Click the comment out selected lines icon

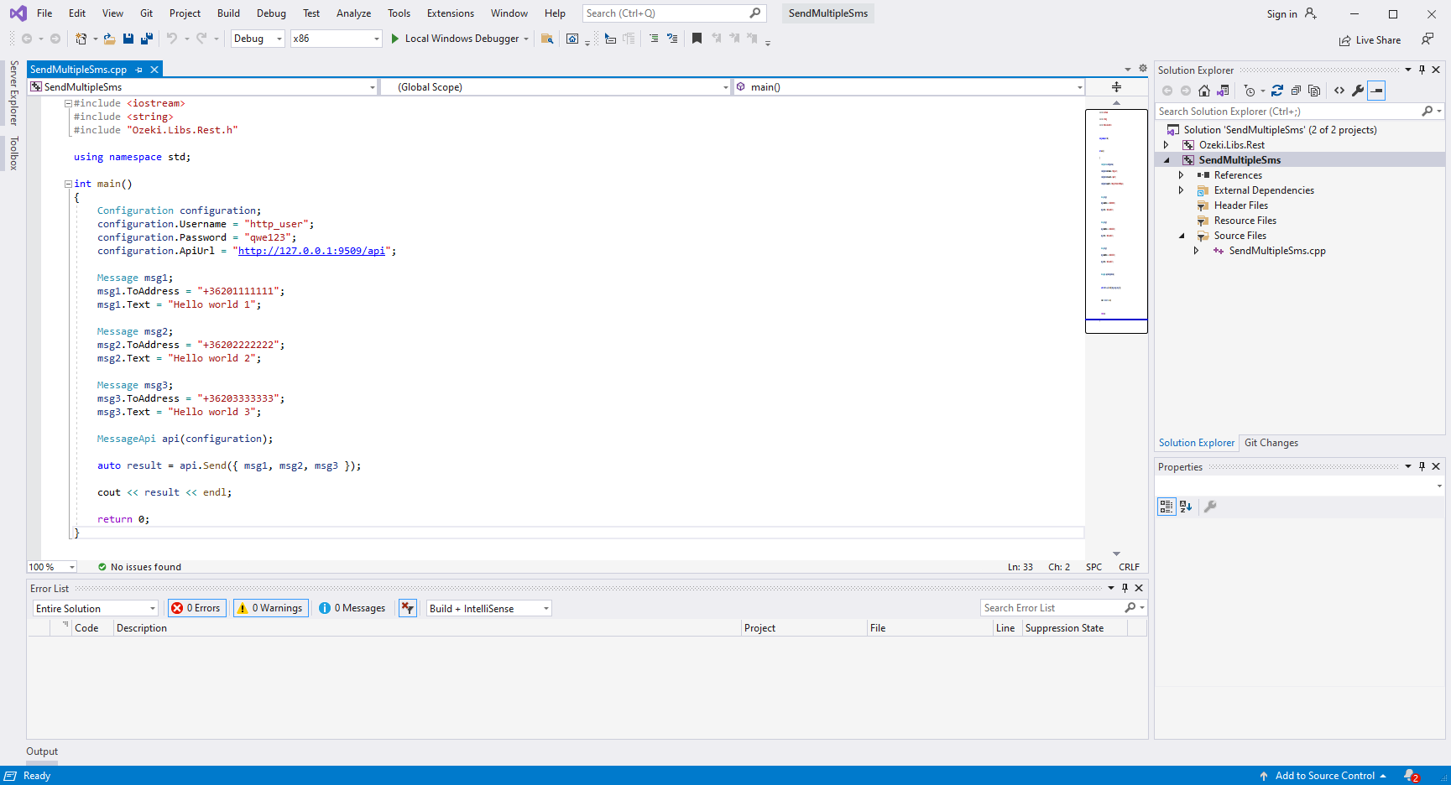[x=654, y=39]
